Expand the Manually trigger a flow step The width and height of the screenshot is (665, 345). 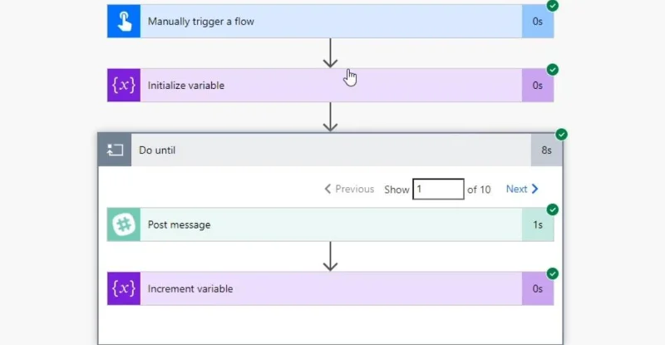click(330, 22)
